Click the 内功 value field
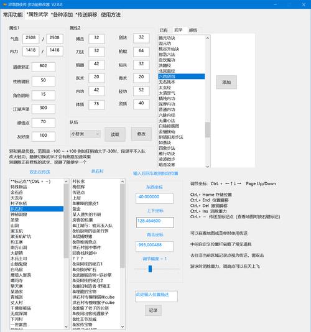Viewport: 311px width, 332px height. click(x=96, y=91)
